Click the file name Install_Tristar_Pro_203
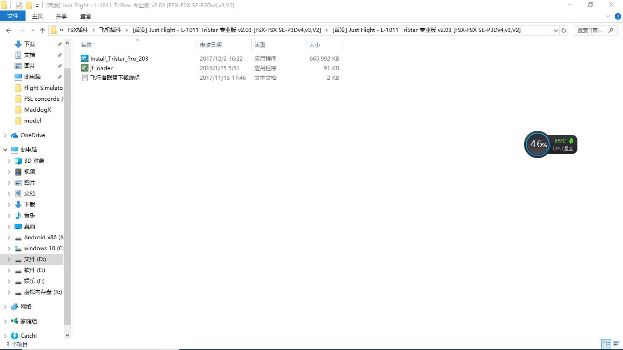Screen dimensions: 623x350 point(119,58)
